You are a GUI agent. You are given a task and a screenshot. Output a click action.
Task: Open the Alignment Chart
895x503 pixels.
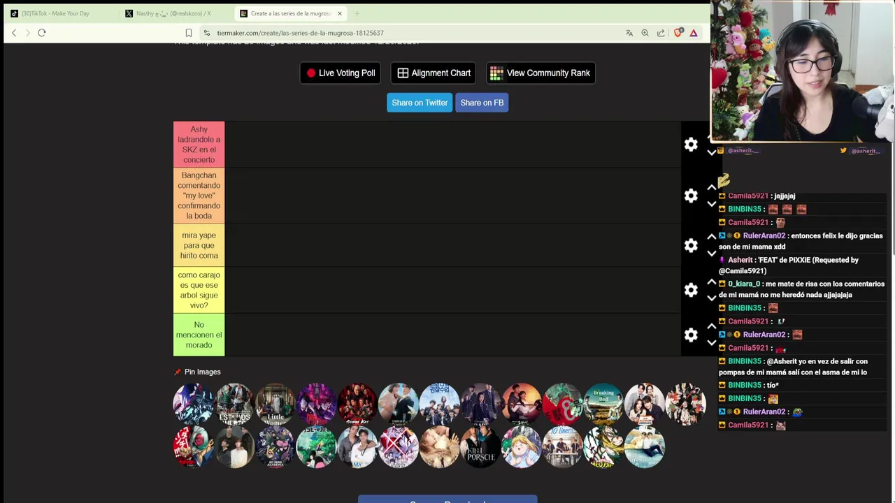(434, 73)
